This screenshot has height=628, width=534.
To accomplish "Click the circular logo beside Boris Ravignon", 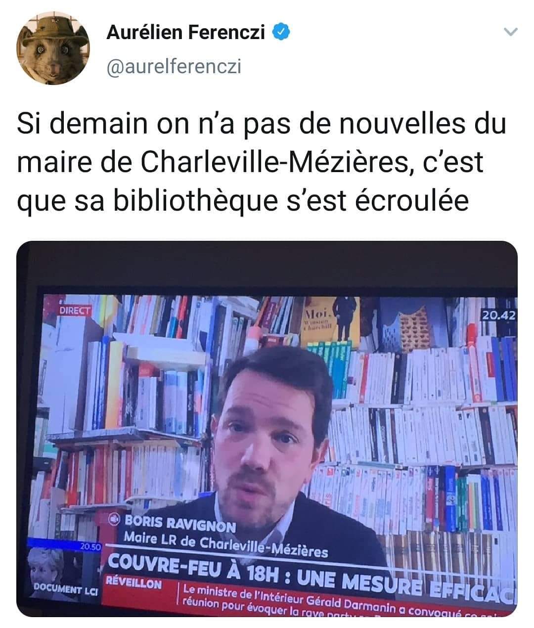I will pyautogui.click(x=114, y=520).
